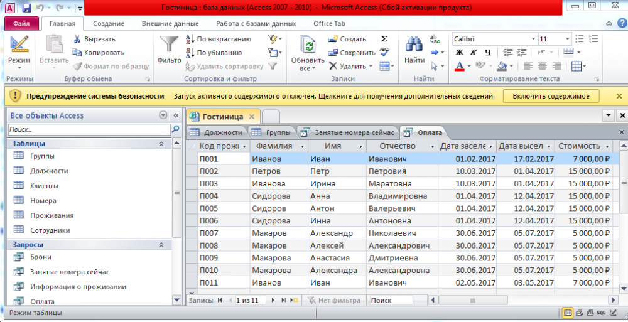The image size is (628, 322).
Task: Sort ascending with По возрастанию
Action: click(219, 39)
